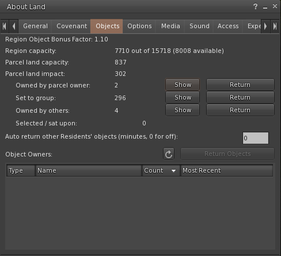The image size is (281, 256).
Task: Show objects owned by others
Action: pyautogui.click(x=183, y=110)
